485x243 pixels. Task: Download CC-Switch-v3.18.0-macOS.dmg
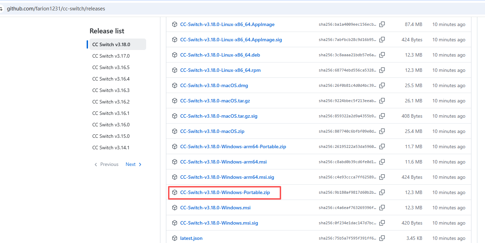[x=214, y=85]
